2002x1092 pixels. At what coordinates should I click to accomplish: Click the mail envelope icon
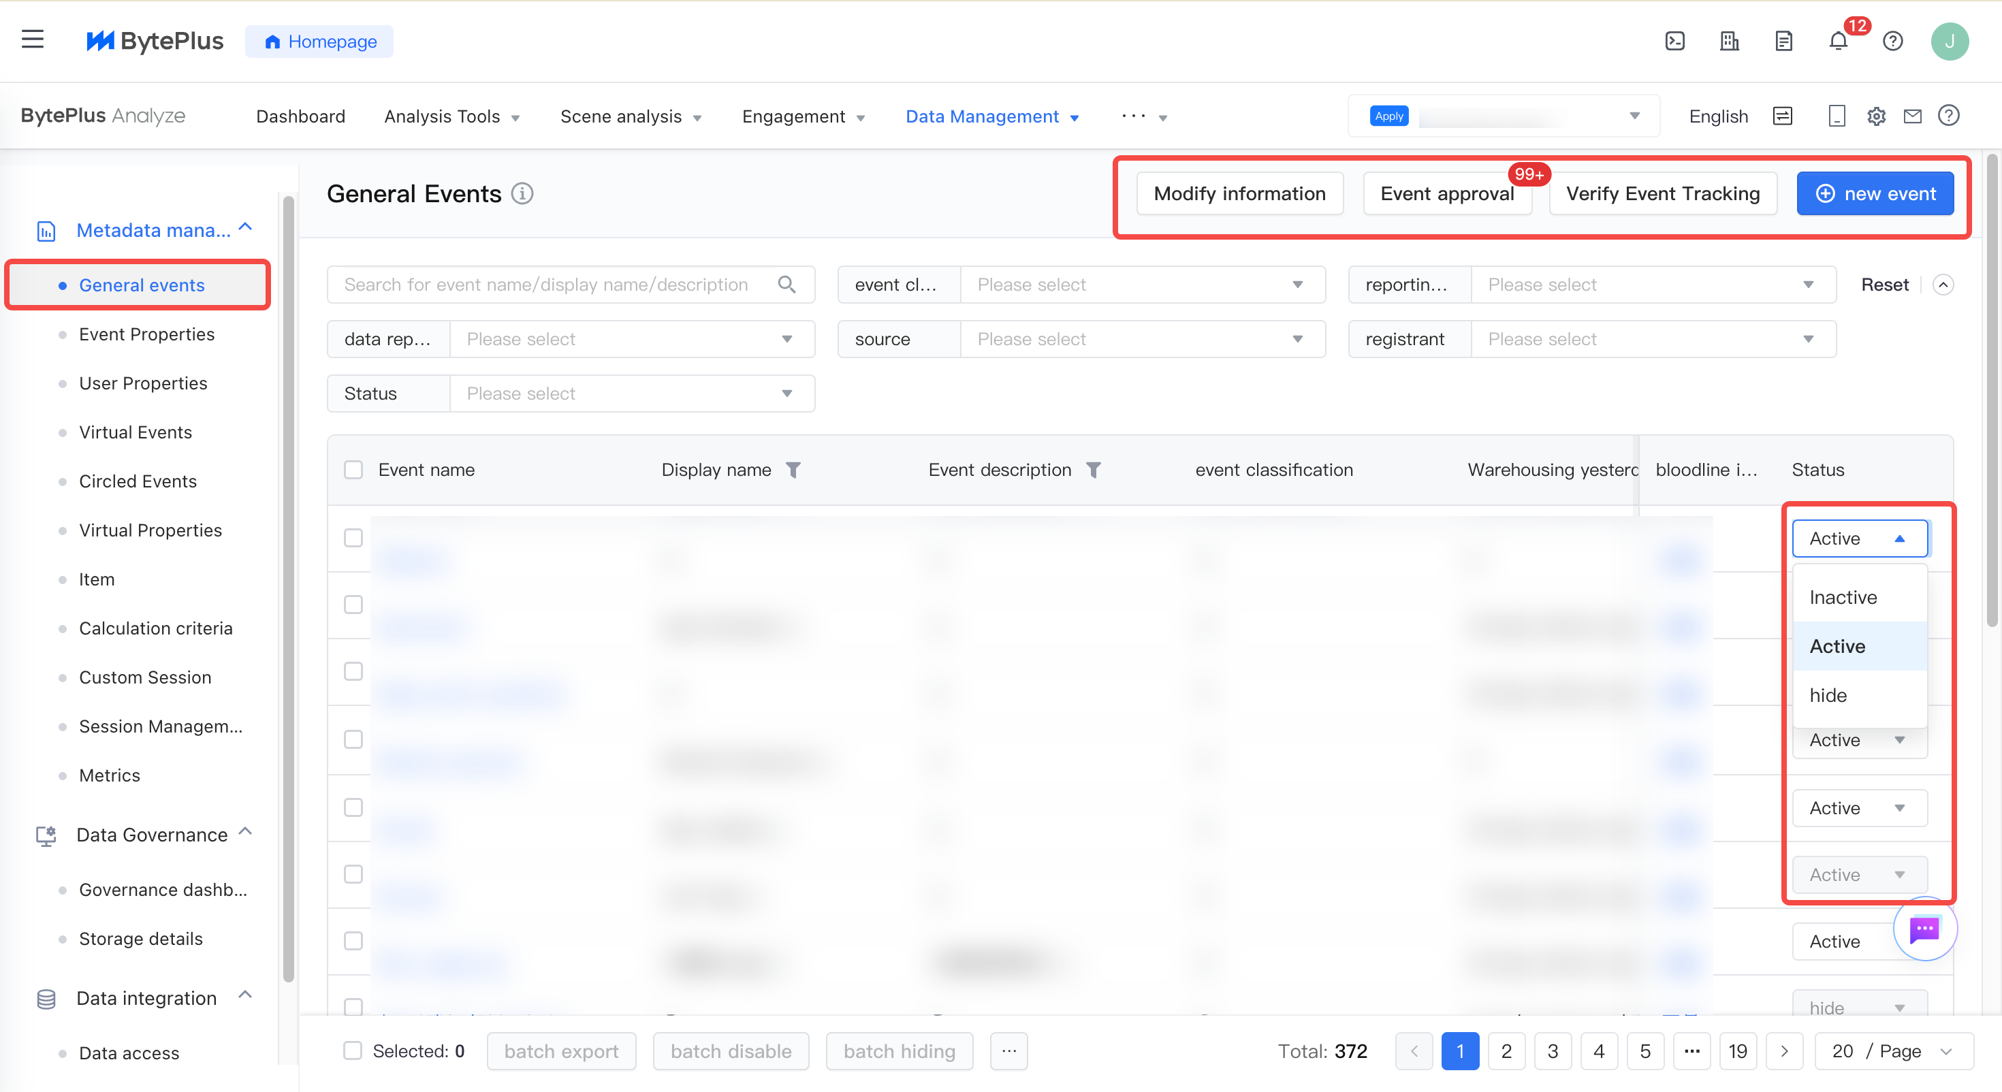coord(1913,116)
